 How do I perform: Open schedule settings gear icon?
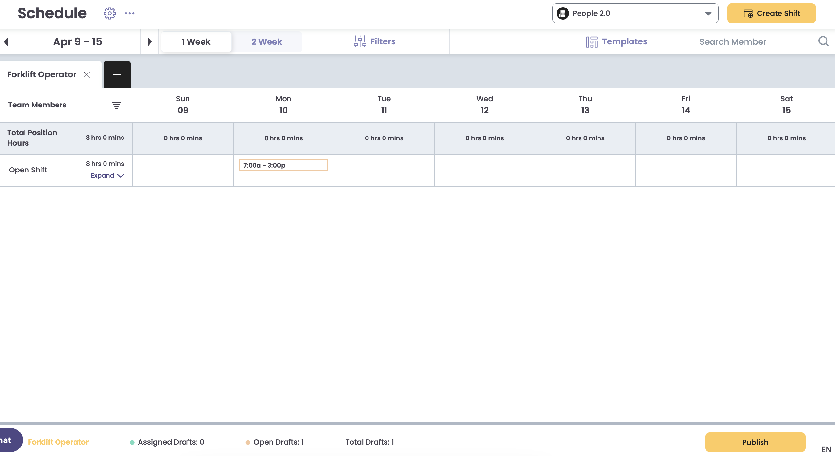tap(110, 13)
